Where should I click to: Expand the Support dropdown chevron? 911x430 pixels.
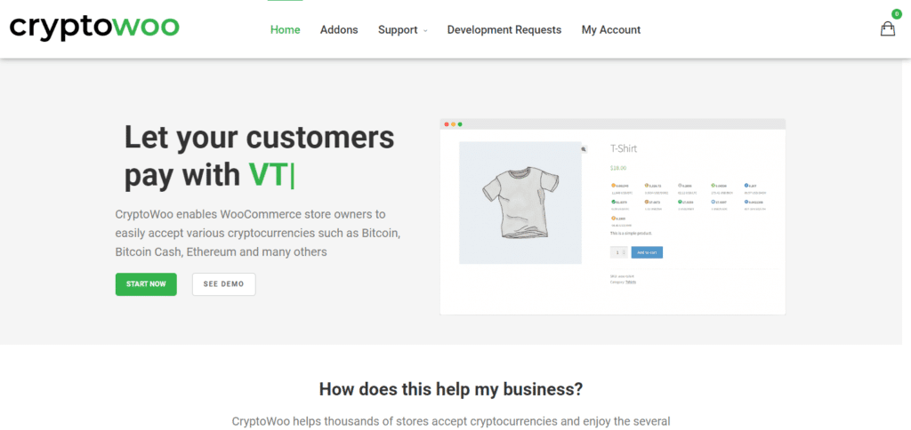click(x=425, y=30)
